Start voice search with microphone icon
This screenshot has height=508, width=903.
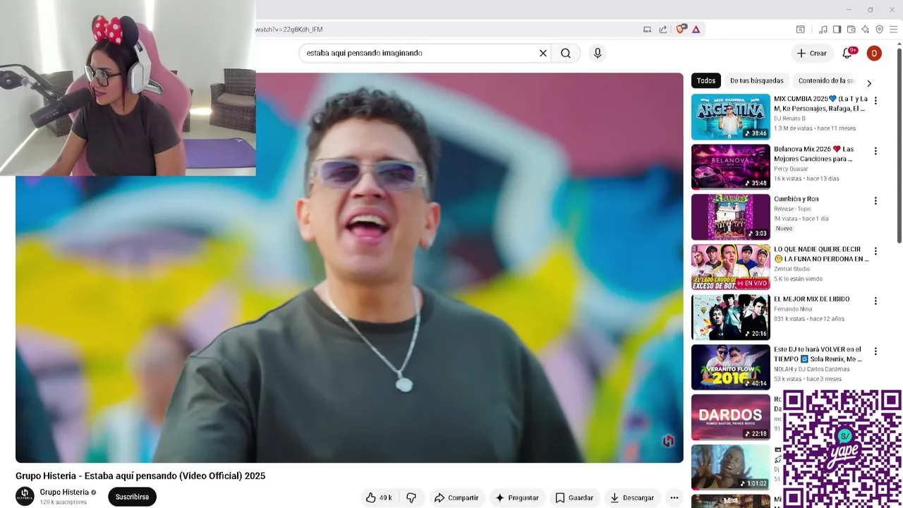(x=598, y=53)
